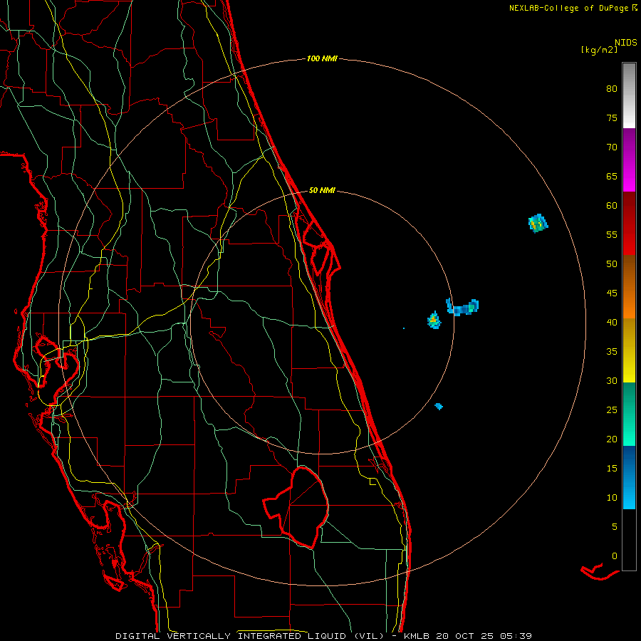Click the elongated blue echo crossing the 50 NMI ring
Image resolution: width=641 pixels, height=641 pixels.
coord(462,308)
